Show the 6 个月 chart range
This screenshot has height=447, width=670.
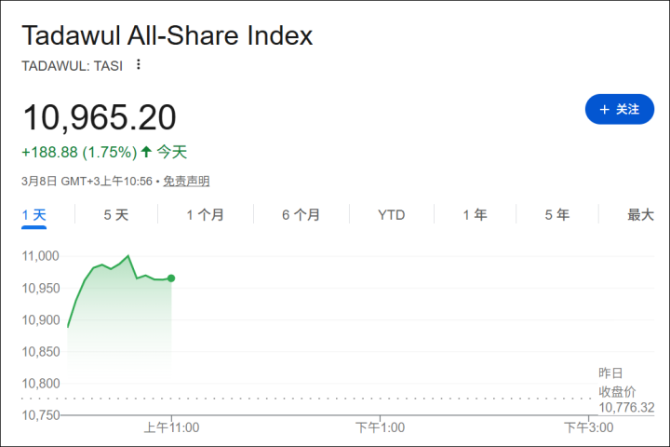click(x=301, y=215)
